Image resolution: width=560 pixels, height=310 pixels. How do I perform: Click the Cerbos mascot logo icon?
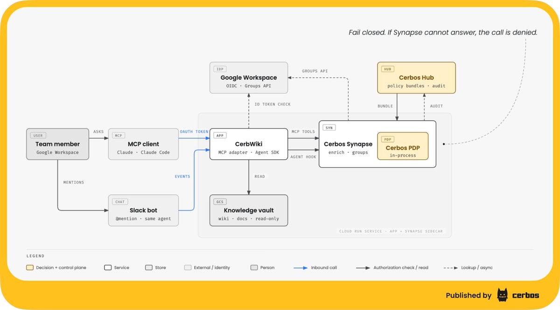point(503,295)
